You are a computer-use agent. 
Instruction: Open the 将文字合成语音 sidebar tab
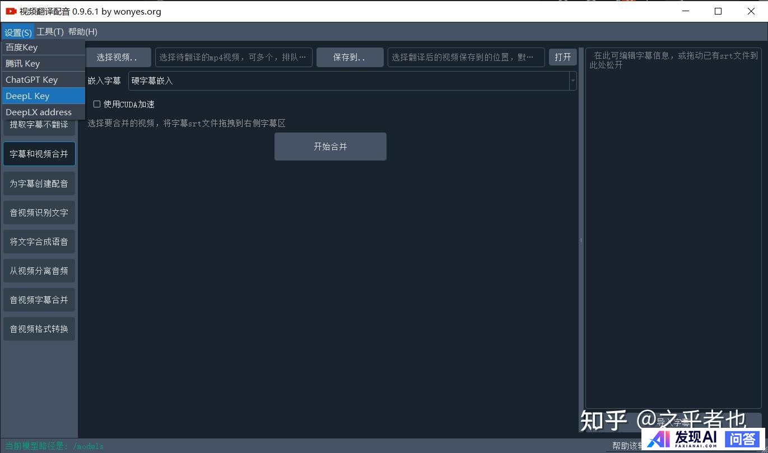click(39, 242)
